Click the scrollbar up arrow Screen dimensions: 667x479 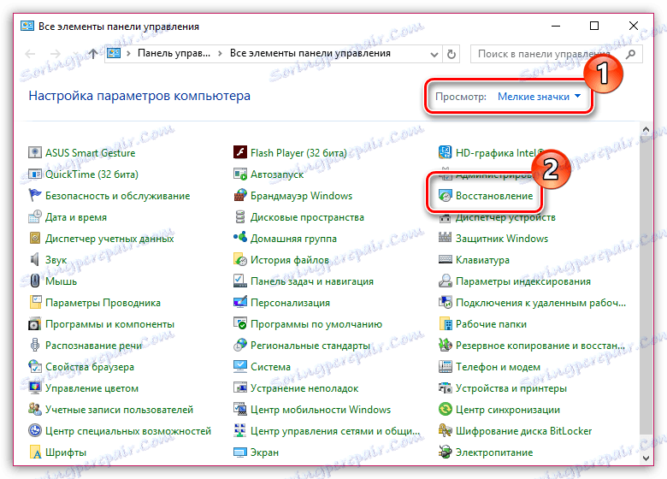click(646, 129)
